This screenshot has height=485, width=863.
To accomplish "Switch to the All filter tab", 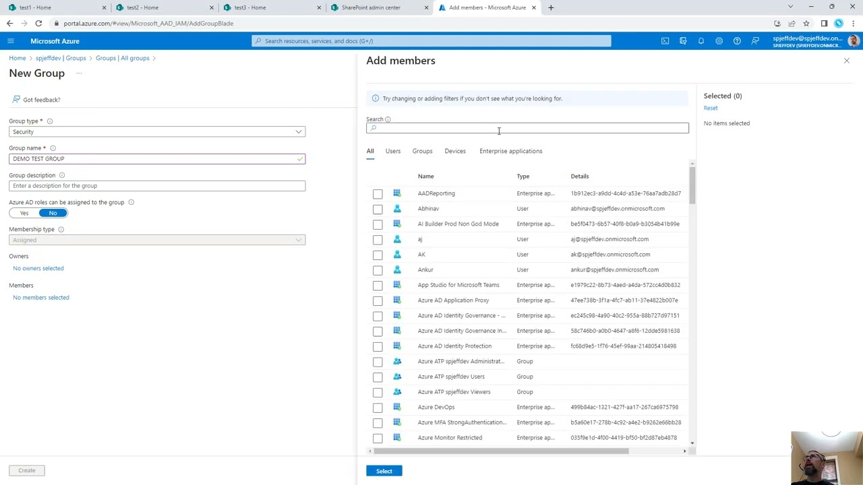I will pyautogui.click(x=370, y=151).
